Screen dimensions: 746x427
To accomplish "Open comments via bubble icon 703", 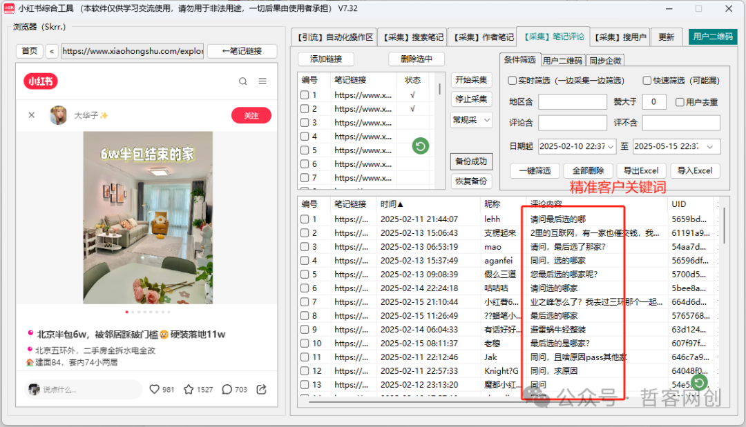I will (227, 390).
